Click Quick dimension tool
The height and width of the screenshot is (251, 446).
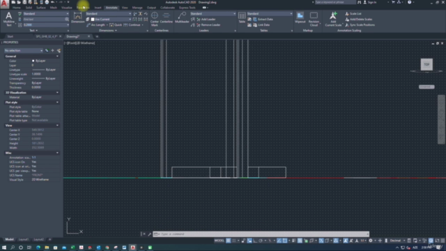pos(116,25)
